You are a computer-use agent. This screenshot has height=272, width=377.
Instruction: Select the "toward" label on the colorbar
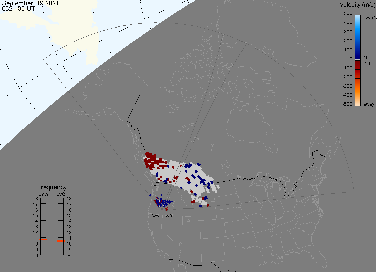(x=370, y=17)
